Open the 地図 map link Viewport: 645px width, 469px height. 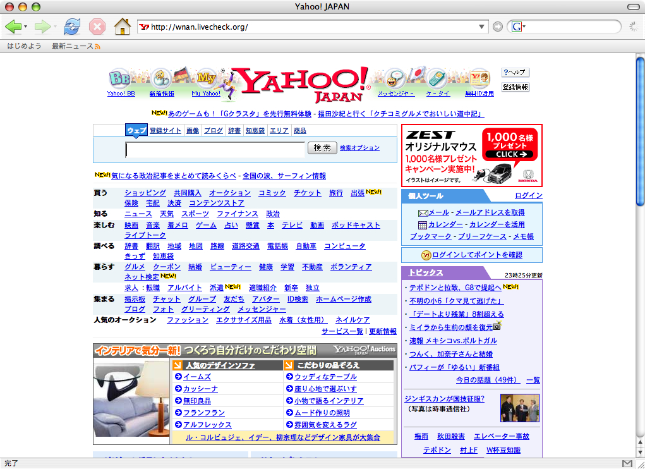[196, 246]
